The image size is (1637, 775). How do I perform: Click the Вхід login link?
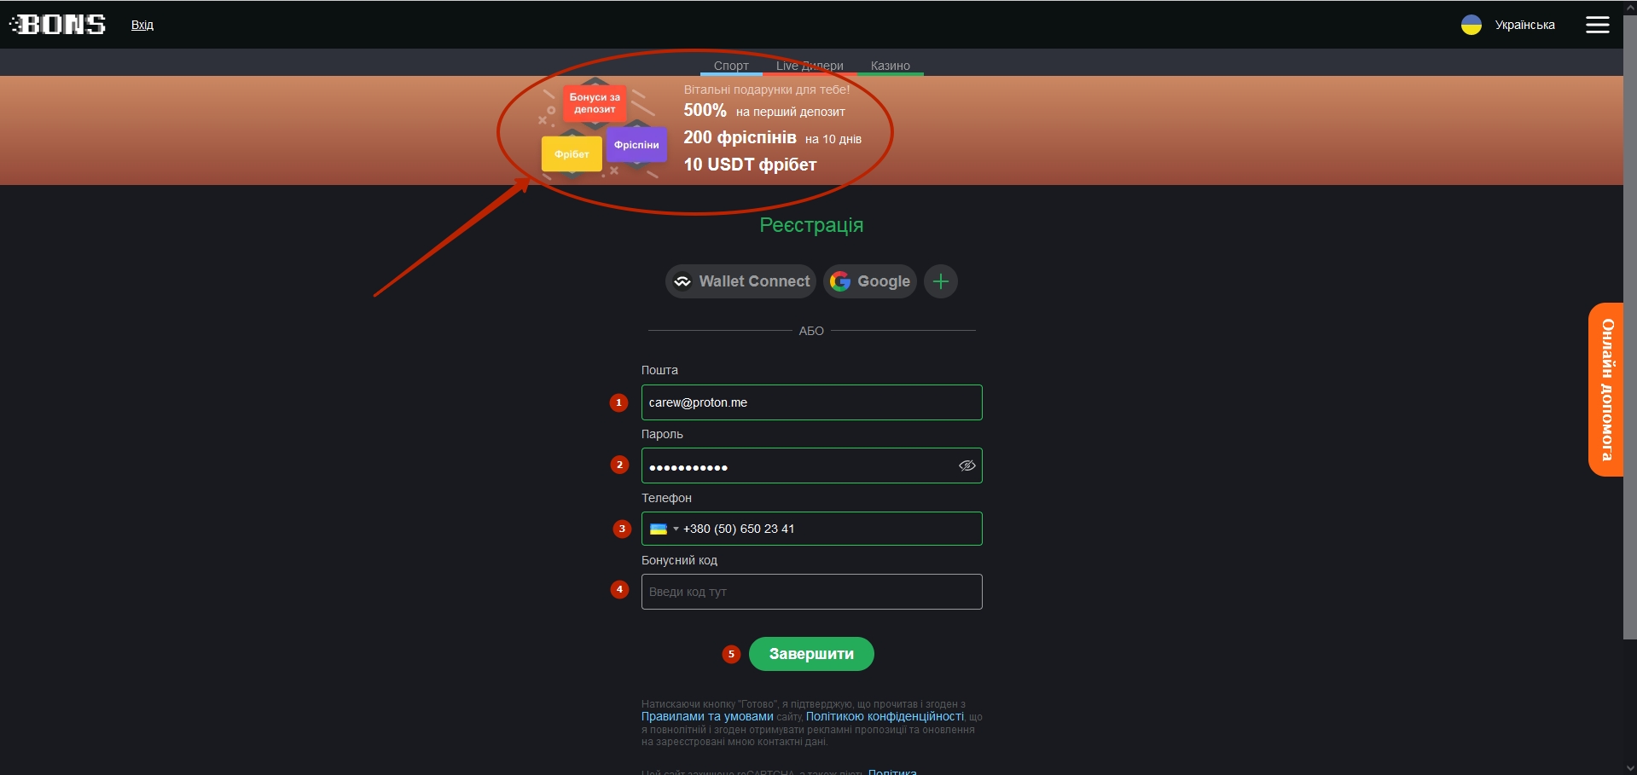[142, 25]
